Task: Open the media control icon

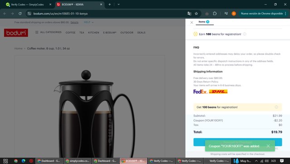Action: 226,14
